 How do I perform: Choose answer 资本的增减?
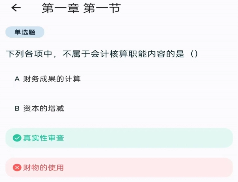click(x=43, y=109)
